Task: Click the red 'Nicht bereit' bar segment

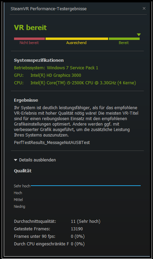Action: tap(29, 39)
